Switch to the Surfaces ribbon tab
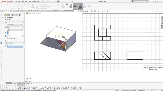The width and height of the screenshot is (163, 91). pyautogui.click(x=12, y=11)
